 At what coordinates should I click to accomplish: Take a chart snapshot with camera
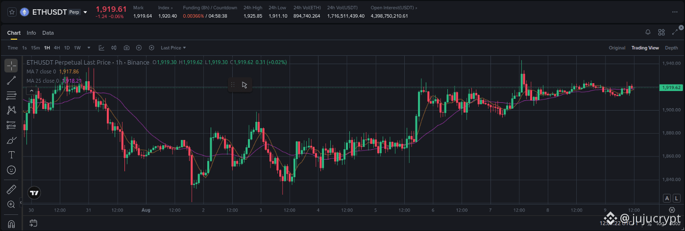pyautogui.click(x=126, y=47)
